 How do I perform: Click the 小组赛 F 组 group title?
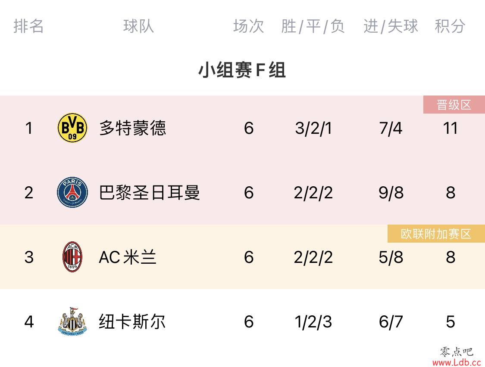point(242,70)
